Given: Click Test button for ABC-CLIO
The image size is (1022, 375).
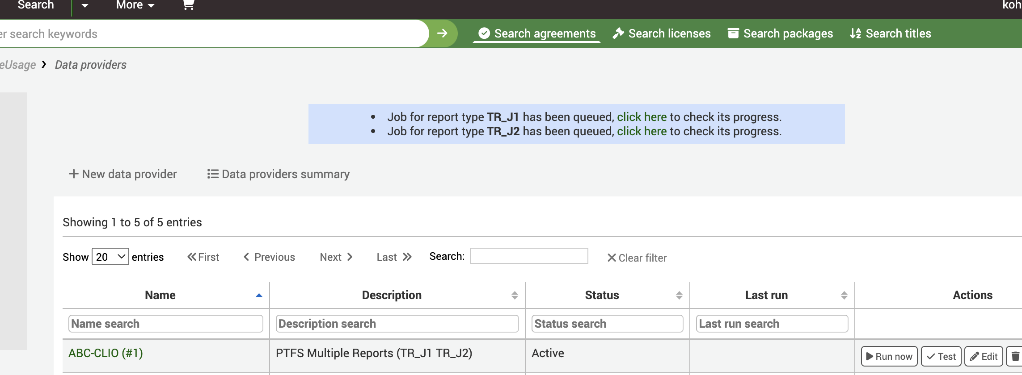Looking at the screenshot, I should click(941, 356).
